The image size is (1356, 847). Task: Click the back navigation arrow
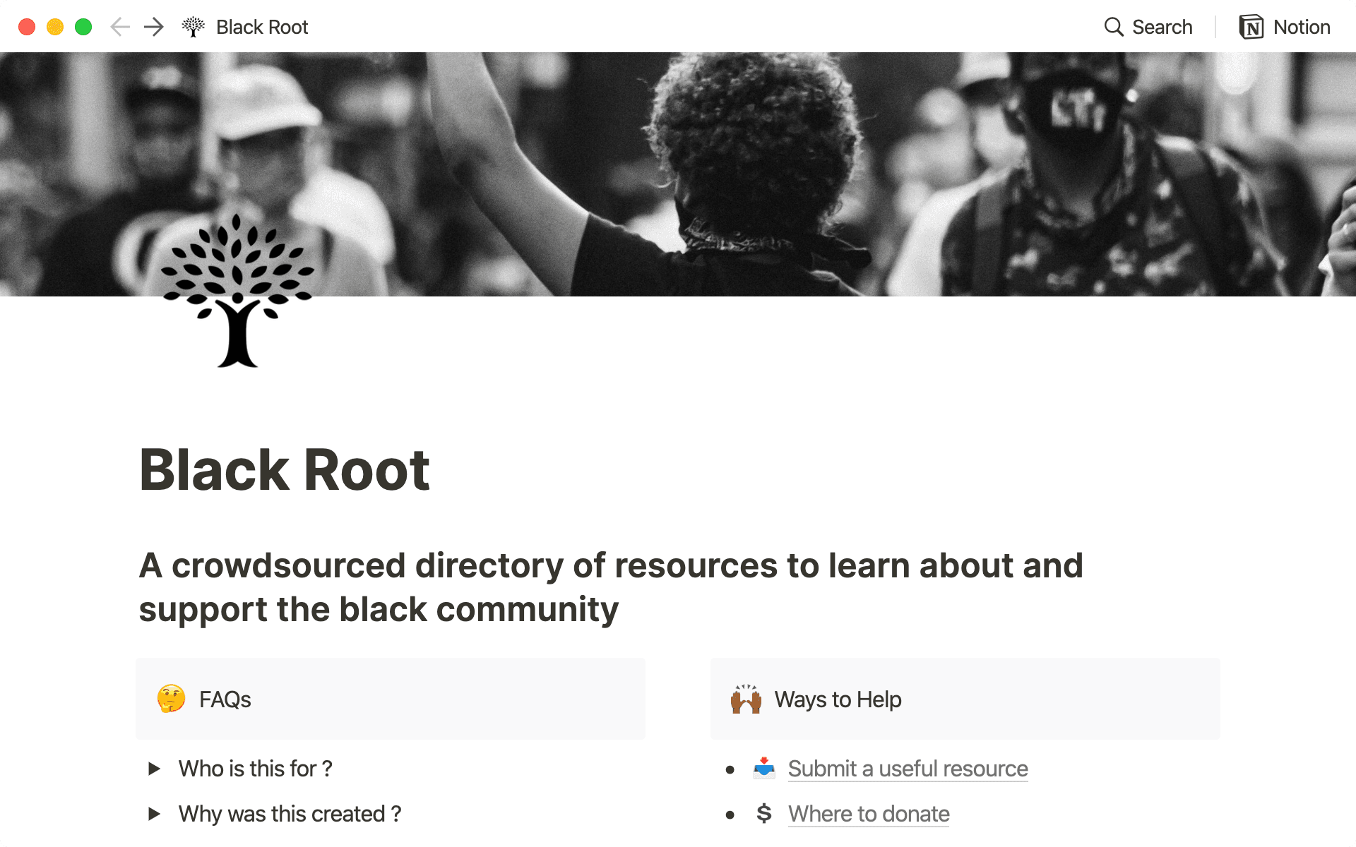[x=120, y=27]
